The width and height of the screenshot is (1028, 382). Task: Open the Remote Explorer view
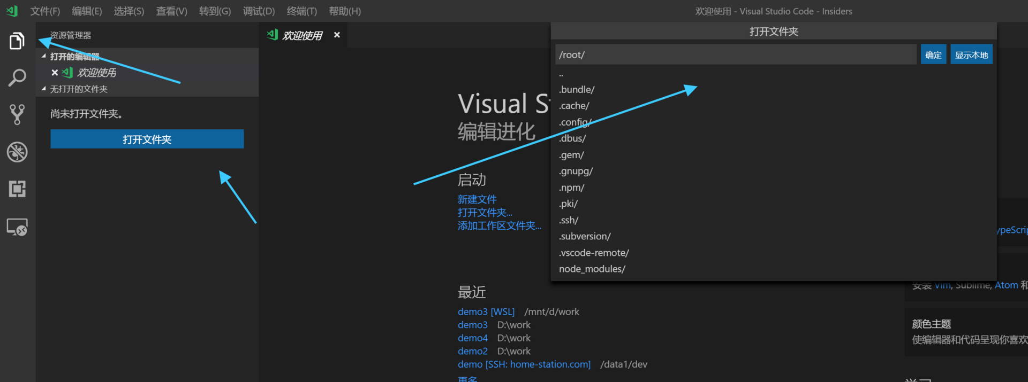pos(17,227)
